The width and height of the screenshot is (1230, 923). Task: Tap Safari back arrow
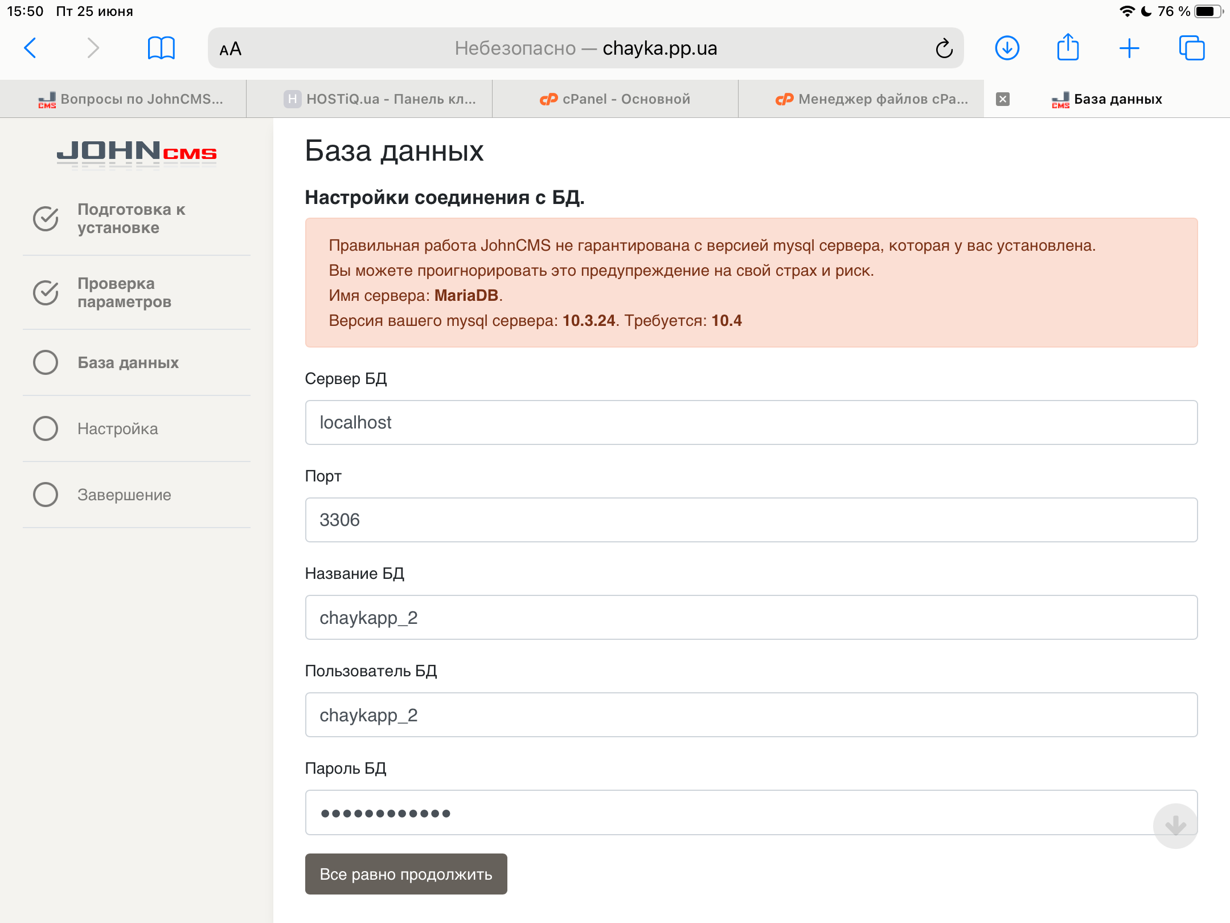pyautogui.click(x=31, y=48)
